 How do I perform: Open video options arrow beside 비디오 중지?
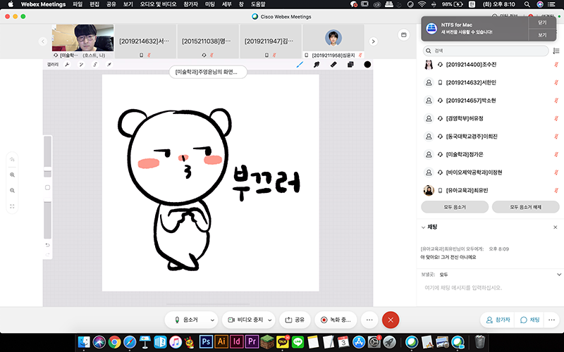pos(270,320)
